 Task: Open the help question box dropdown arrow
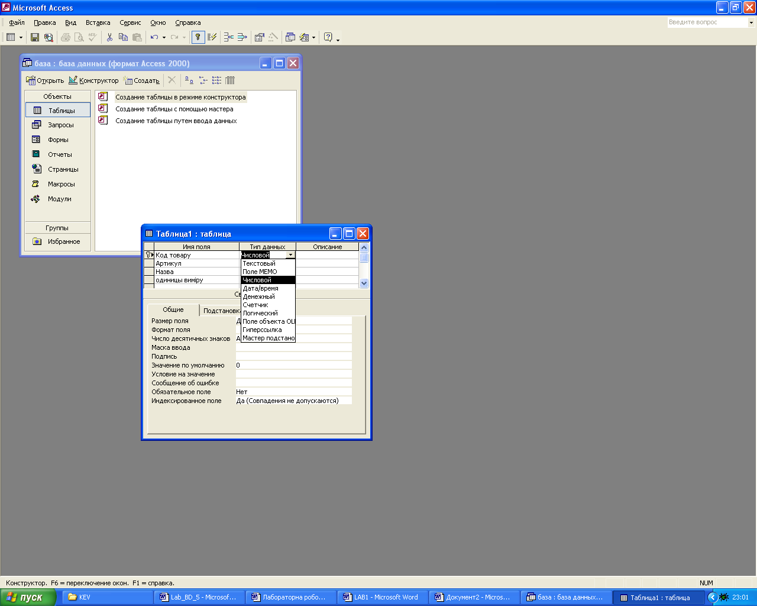pyautogui.click(x=752, y=22)
